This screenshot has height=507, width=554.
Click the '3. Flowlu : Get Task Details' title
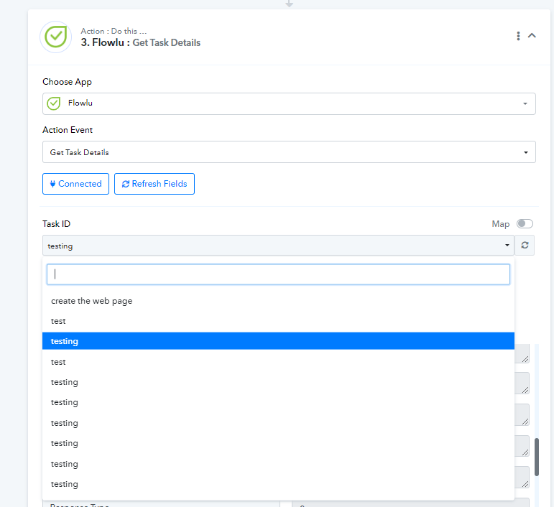140,42
